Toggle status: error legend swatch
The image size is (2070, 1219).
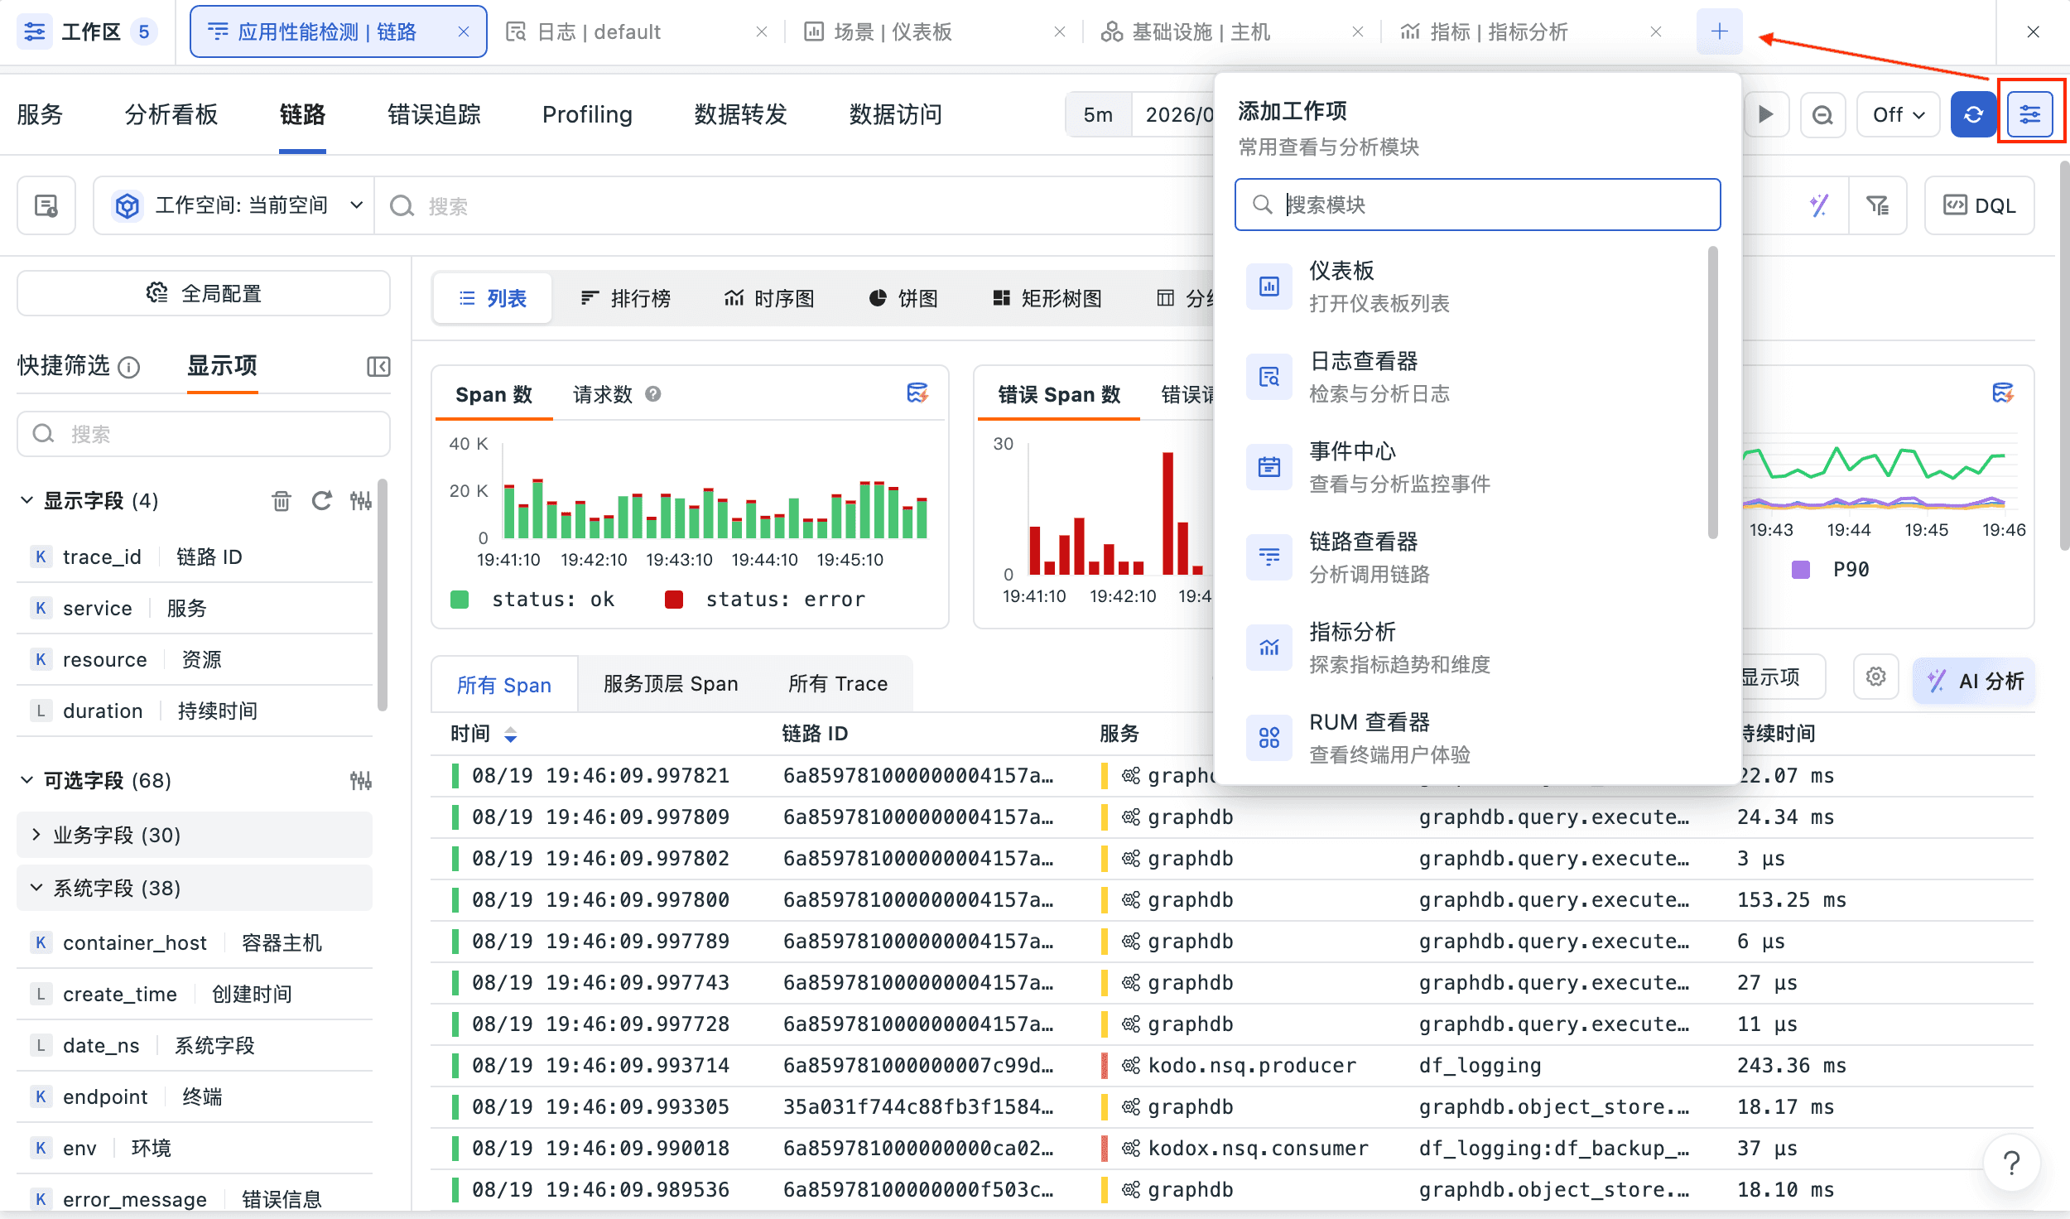click(674, 599)
